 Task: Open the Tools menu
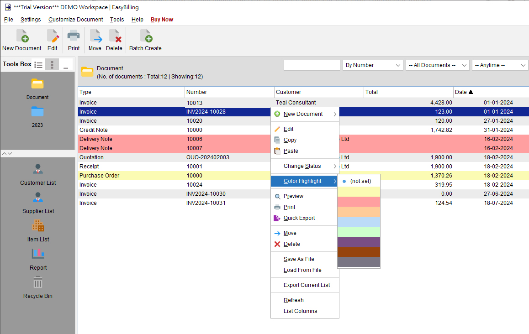click(x=117, y=20)
